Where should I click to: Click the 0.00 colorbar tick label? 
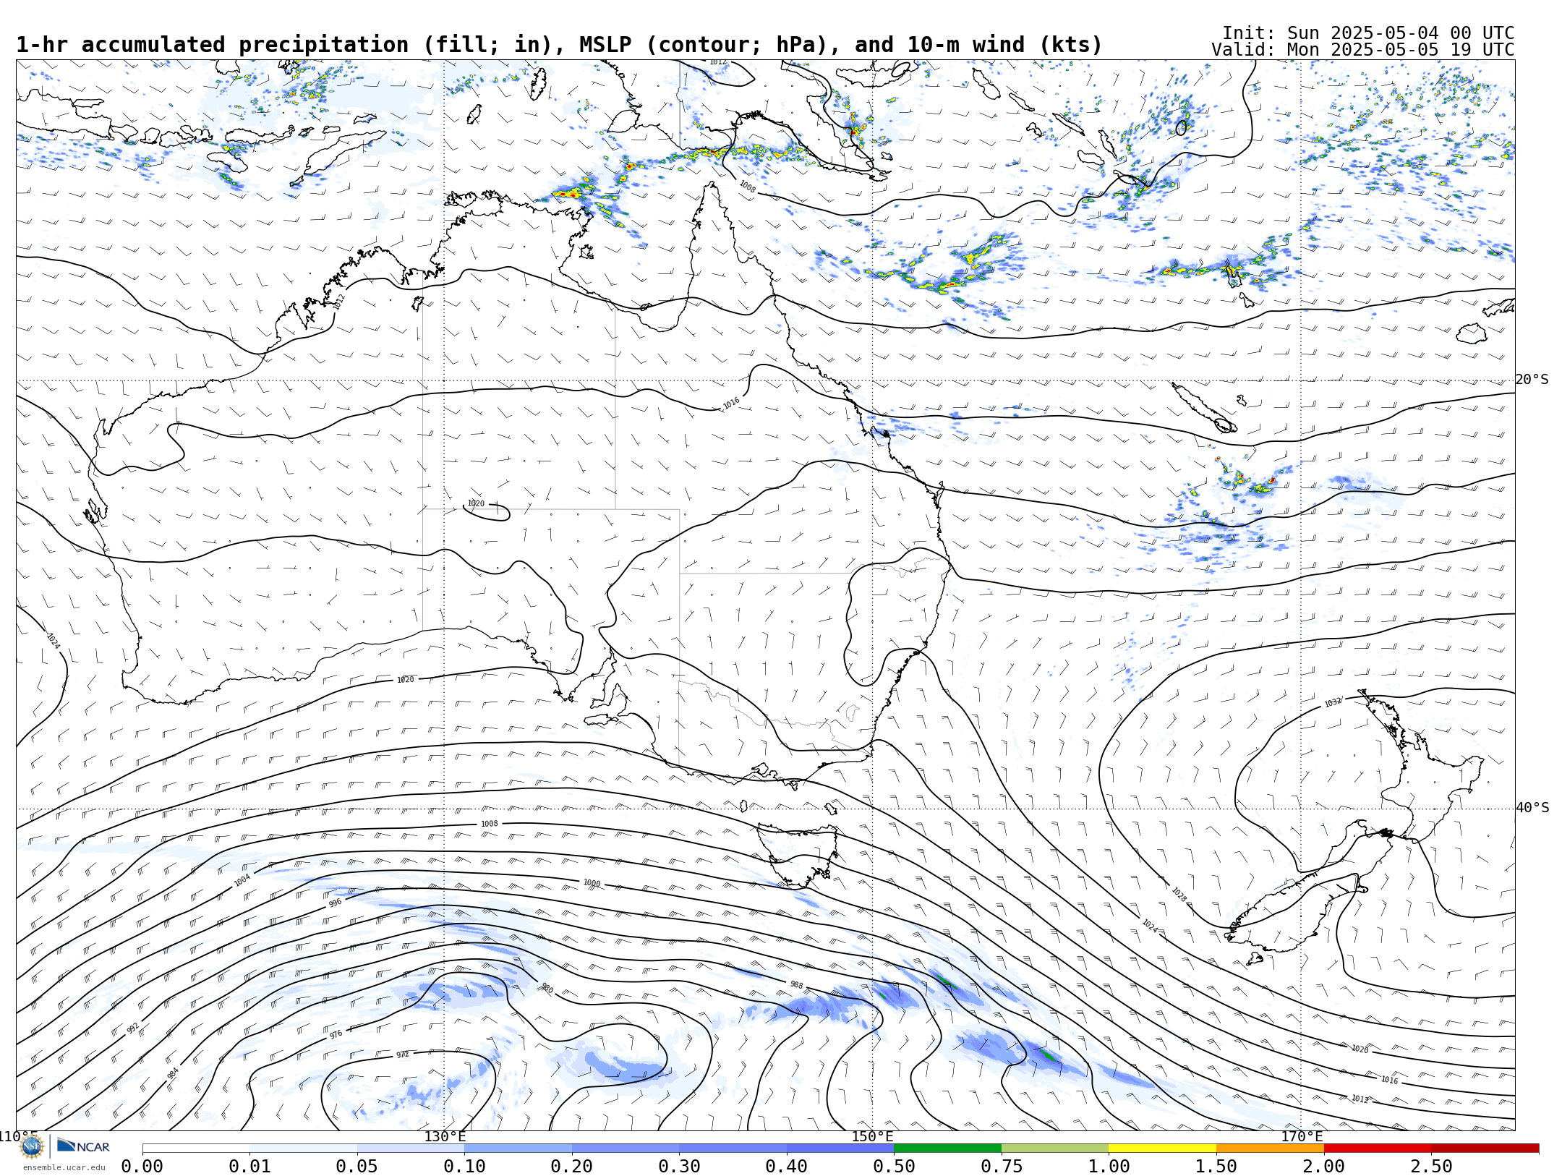click(142, 1167)
